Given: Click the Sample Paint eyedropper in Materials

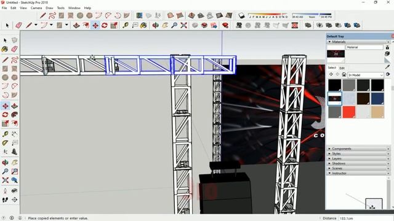Looking at the screenshot, I should pos(387,67).
